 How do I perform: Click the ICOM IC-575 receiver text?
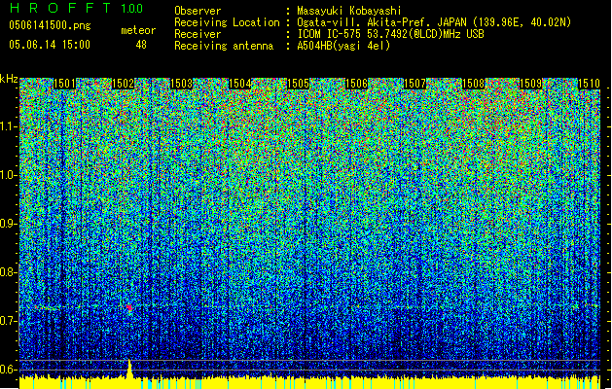[390, 34]
